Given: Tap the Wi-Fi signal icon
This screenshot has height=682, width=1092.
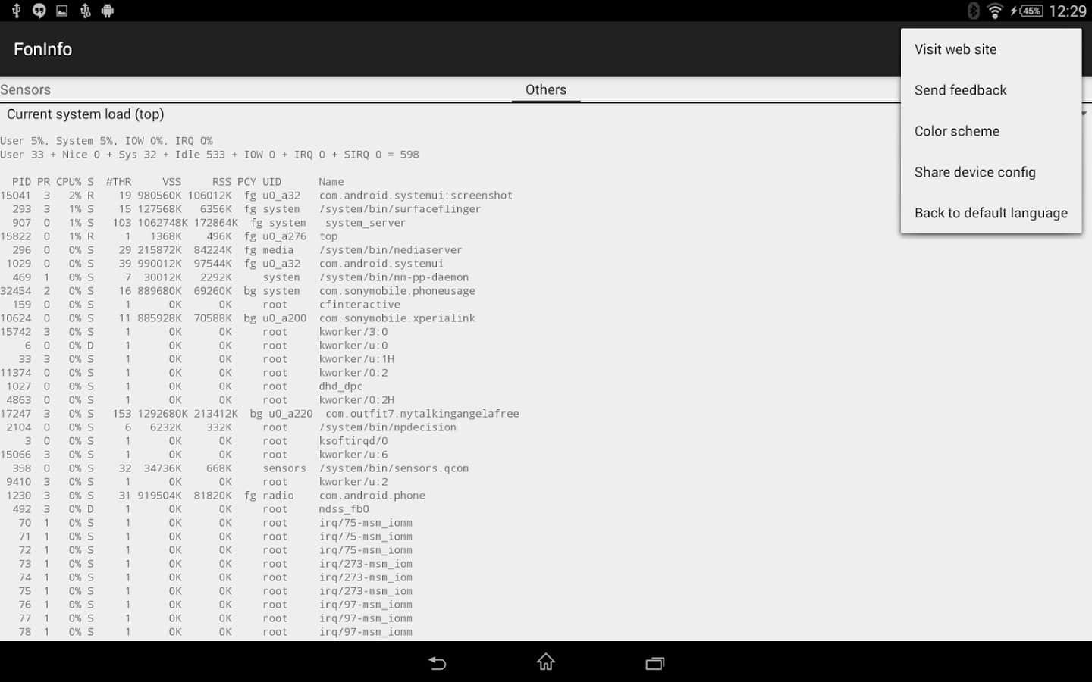Looking at the screenshot, I should [x=995, y=11].
